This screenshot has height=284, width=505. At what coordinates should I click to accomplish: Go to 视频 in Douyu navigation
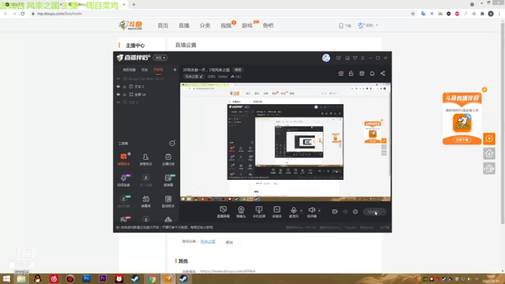[x=226, y=25]
